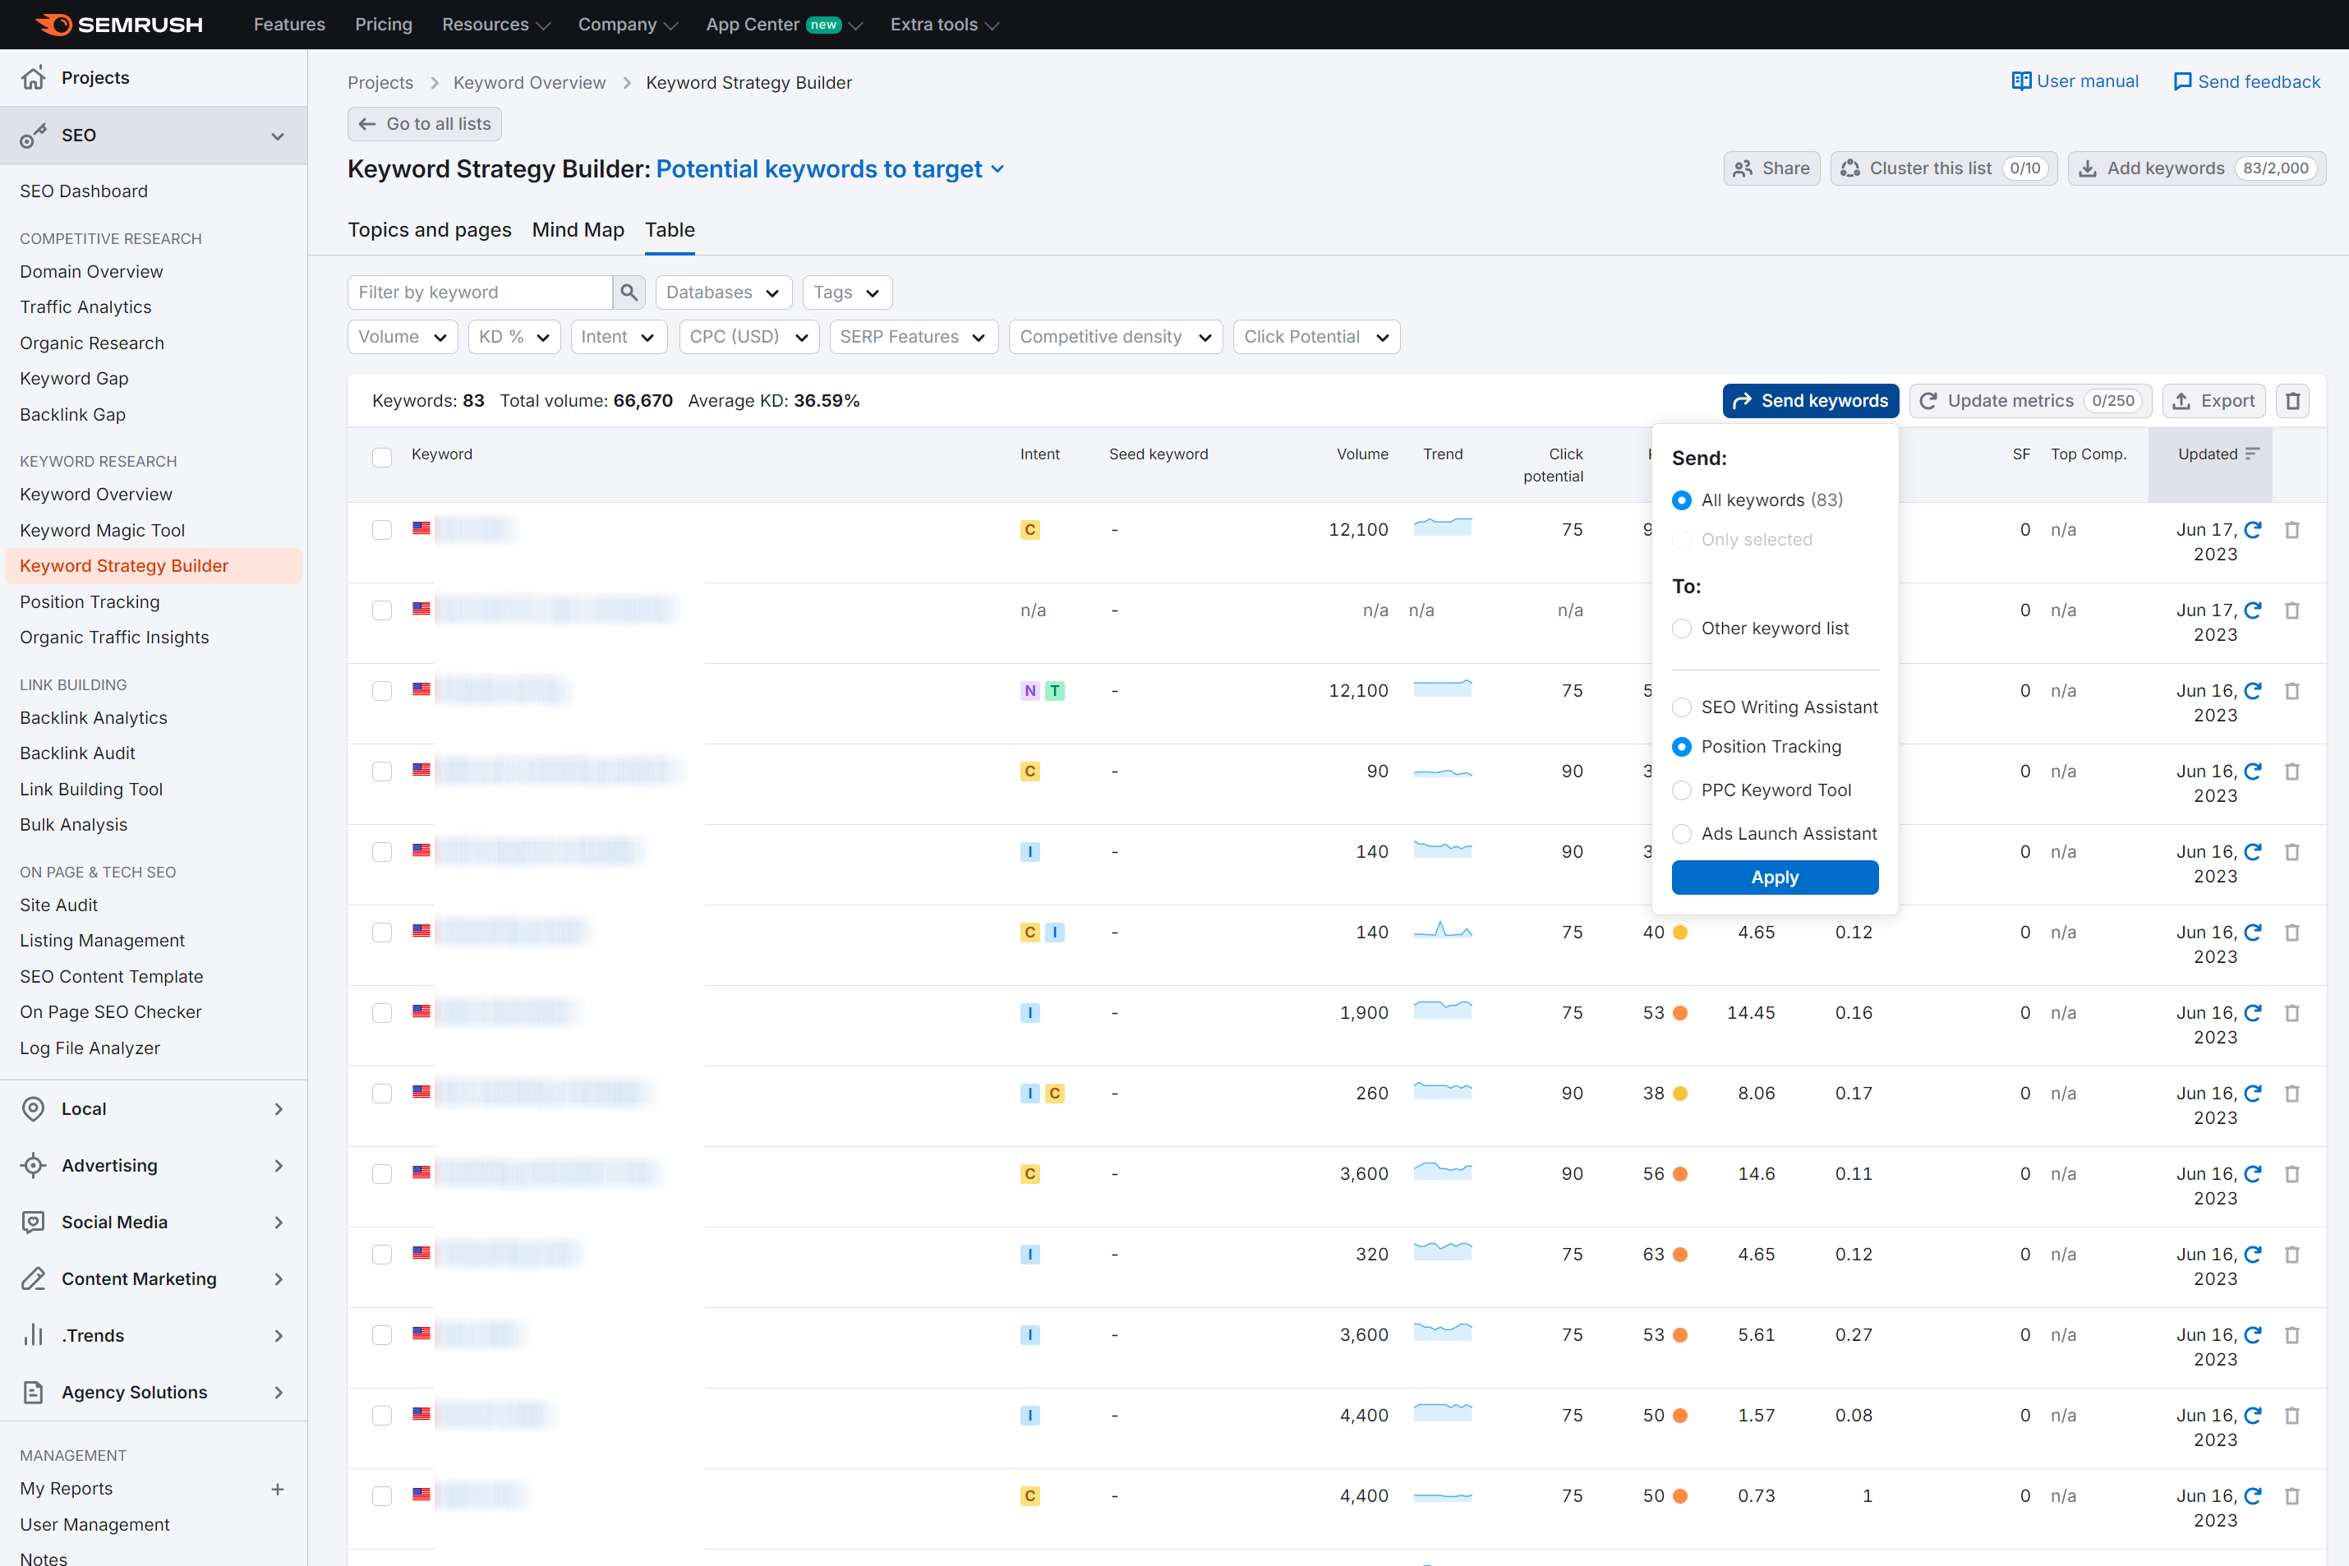Open the User manual book icon
The width and height of the screenshot is (2349, 1566).
tap(2020, 81)
